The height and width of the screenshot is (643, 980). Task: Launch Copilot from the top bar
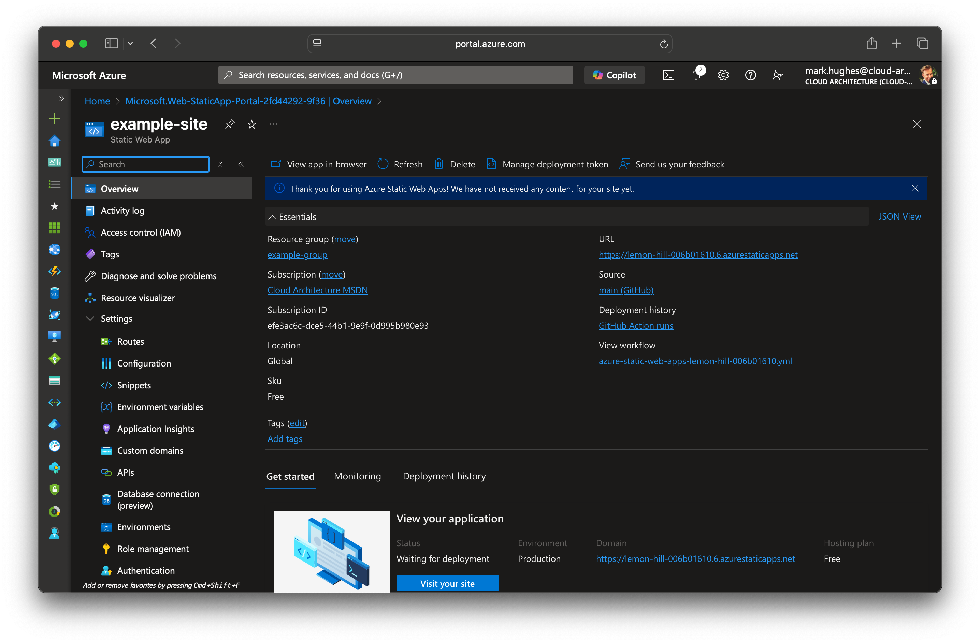[x=614, y=75]
